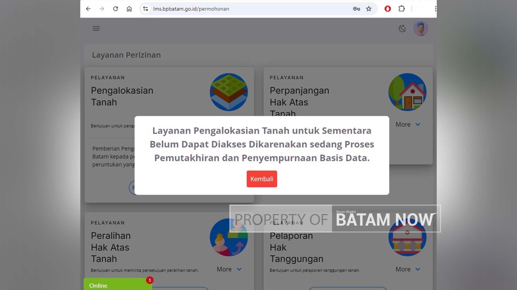Go to browser home page
The width and height of the screenshot is (517, 290).
pyautogui.click(x=129, y=9)
